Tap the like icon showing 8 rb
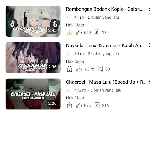 click(79, 105)
